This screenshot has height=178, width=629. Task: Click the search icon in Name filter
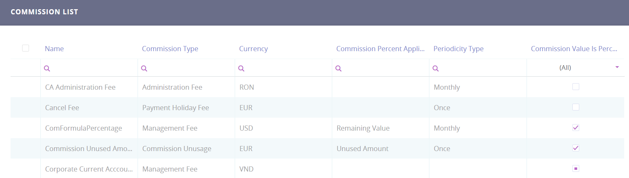pos(47,69)
